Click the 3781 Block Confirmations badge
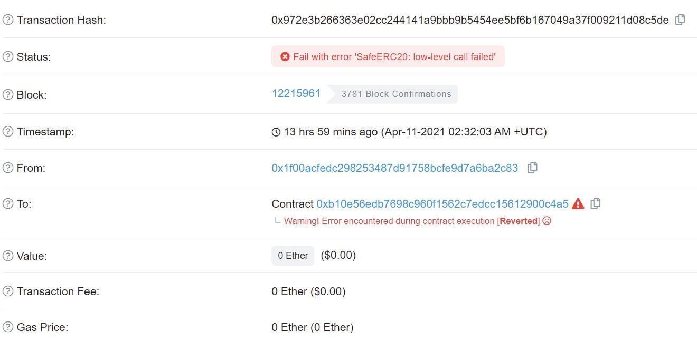The image size is (697, 341). (396, 94)
